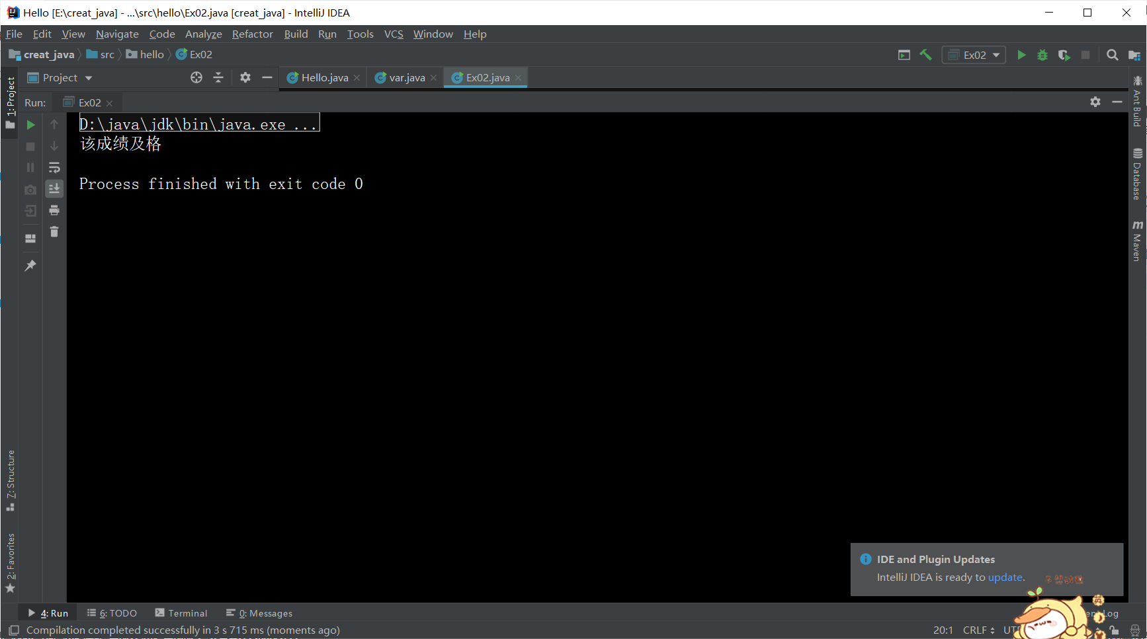Open the Analyze menu
Screen dimensions: 1147x639
203,34
